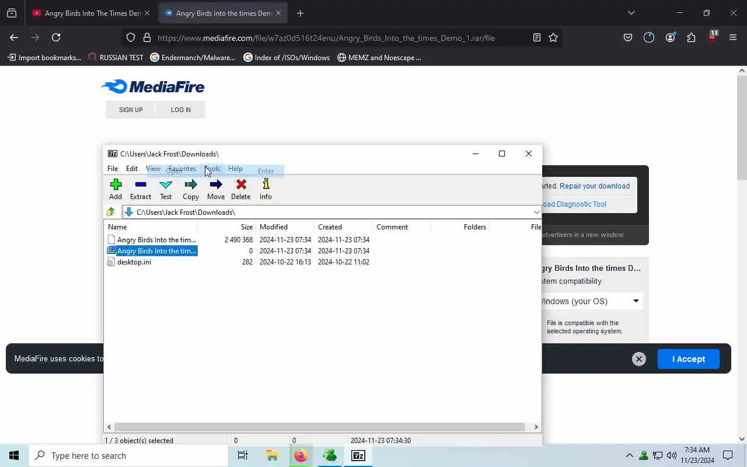Click the Comment column header
Image resolution: width=747 pixels, height=467 pixels.
[402, 227]
